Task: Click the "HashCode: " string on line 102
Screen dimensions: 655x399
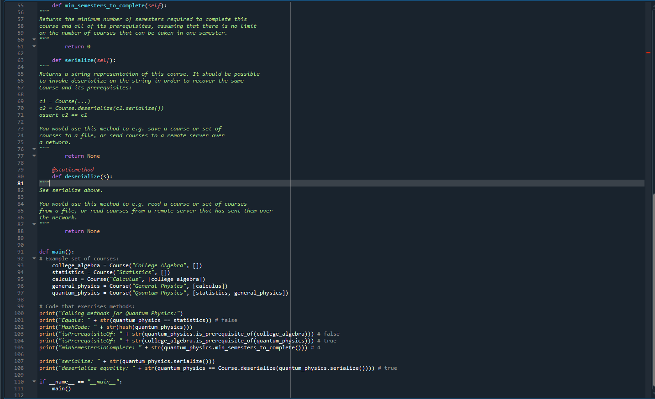Action: (78, 327)
